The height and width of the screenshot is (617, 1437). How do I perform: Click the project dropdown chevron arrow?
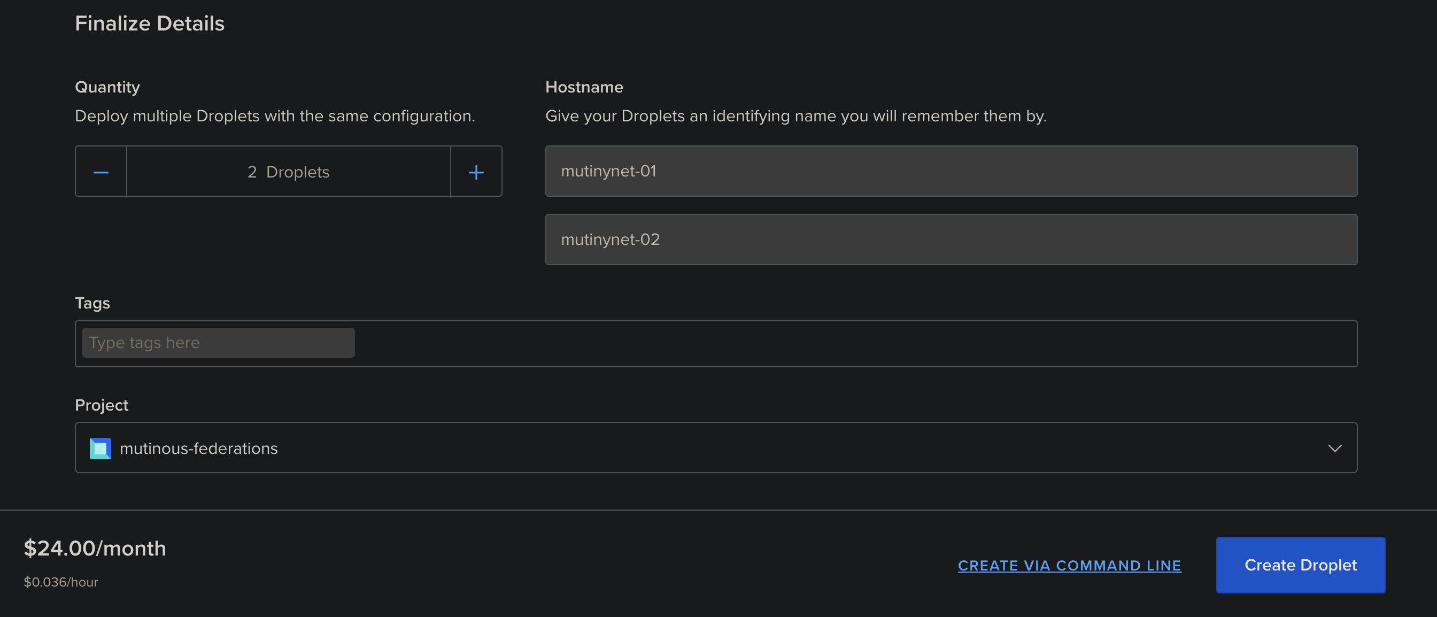(1334, 449)
